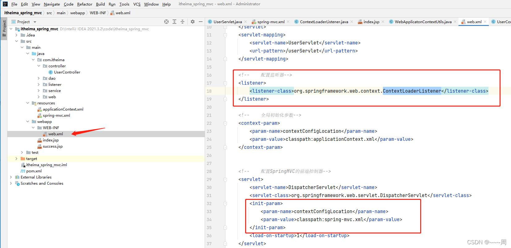Open the File menu
Screen dimensions: 511x248
click(14, 4)
